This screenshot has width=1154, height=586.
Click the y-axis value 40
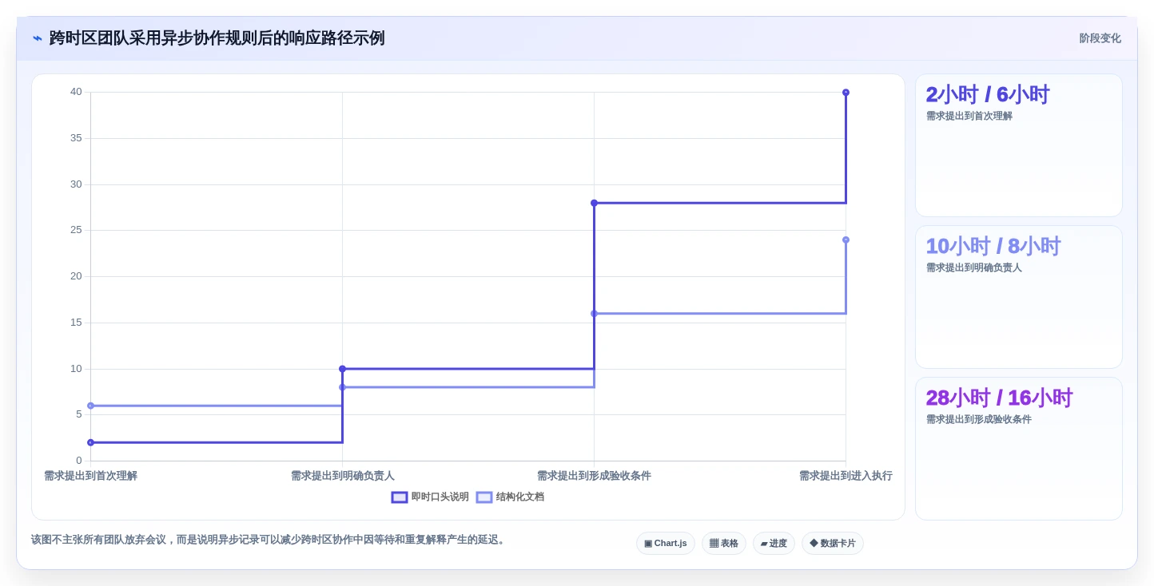coord(76,92)
